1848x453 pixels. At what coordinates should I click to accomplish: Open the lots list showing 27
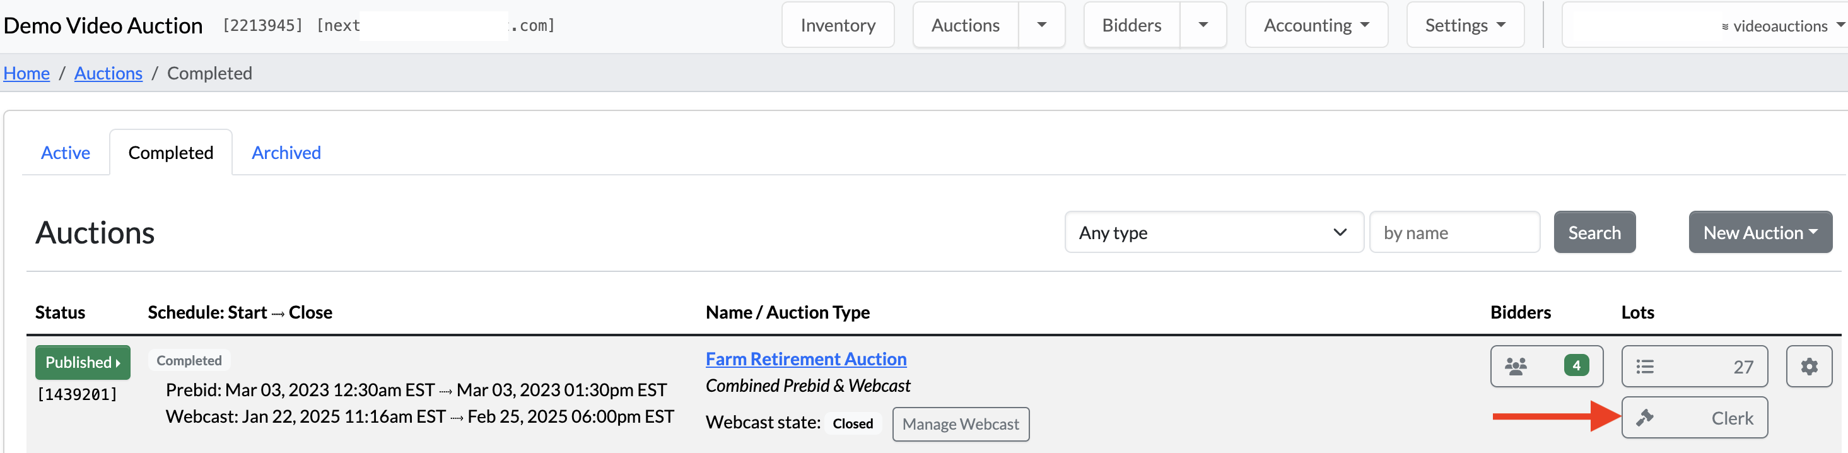pyautogui.click(x=1693, y=367)
